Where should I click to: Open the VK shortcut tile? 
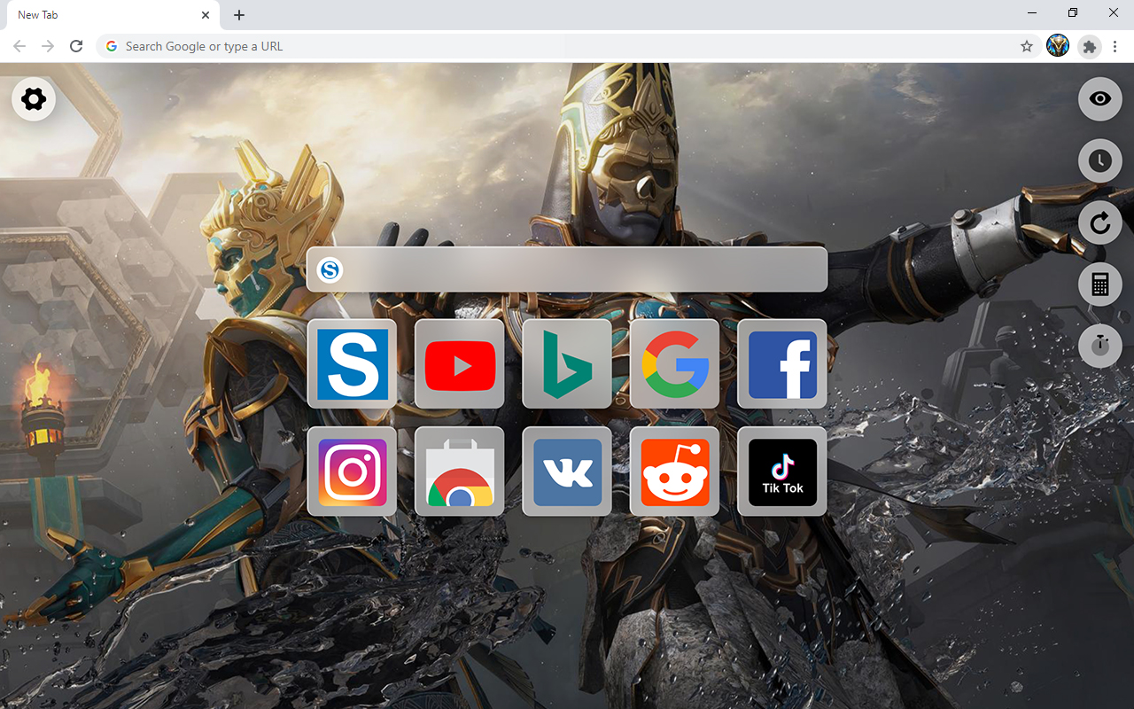point(567,471)
